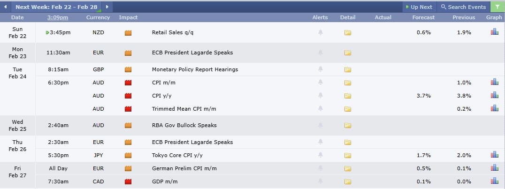Click red high-impact marker for AUD CPI m/m

tap(128, 83)
